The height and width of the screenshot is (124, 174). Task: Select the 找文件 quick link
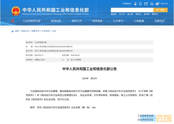pyautogui.click(x=122, y=14)
